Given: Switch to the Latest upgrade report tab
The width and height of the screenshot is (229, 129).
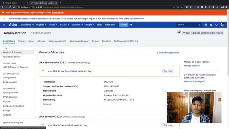Looking at the screenshot, I should coord(79,41).
